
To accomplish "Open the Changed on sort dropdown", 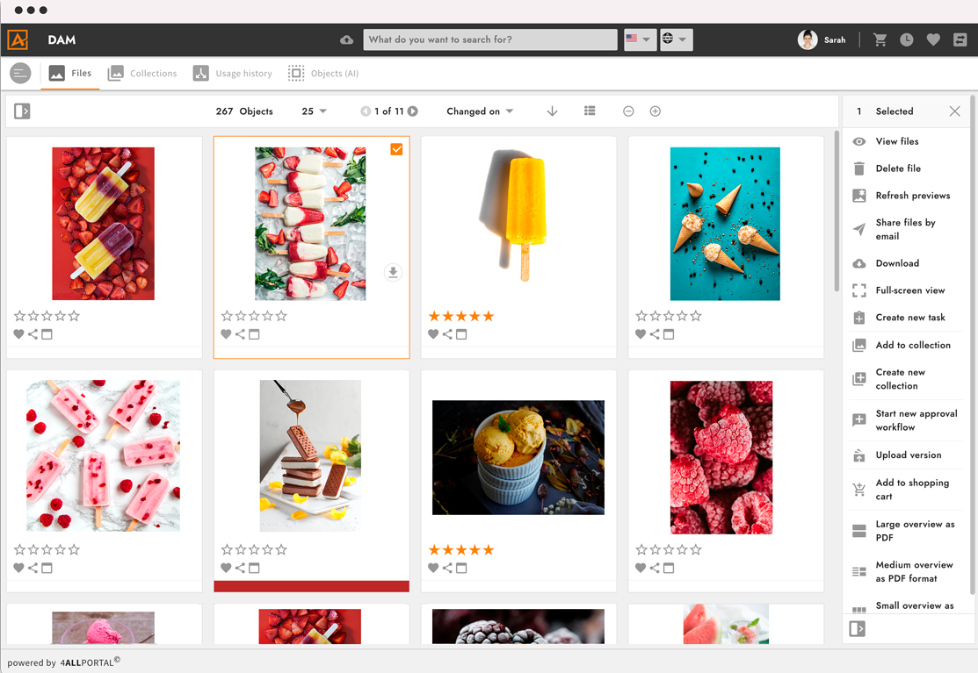I will pos(480,111).
